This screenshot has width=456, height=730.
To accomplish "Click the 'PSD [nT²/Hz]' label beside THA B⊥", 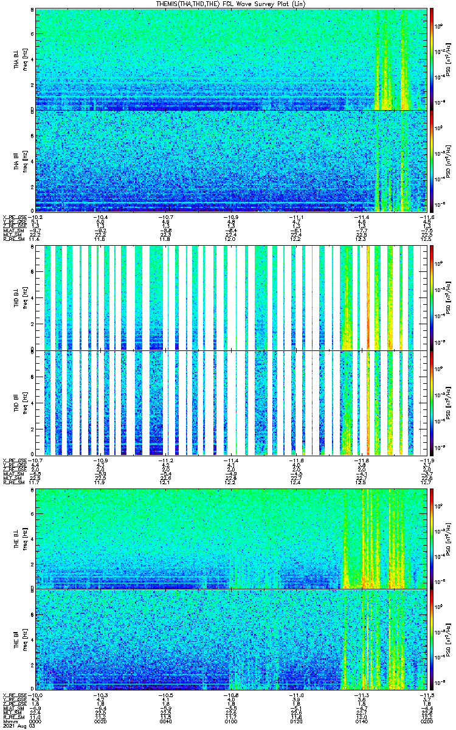I will pyautogui.click(x=448, y=59).
